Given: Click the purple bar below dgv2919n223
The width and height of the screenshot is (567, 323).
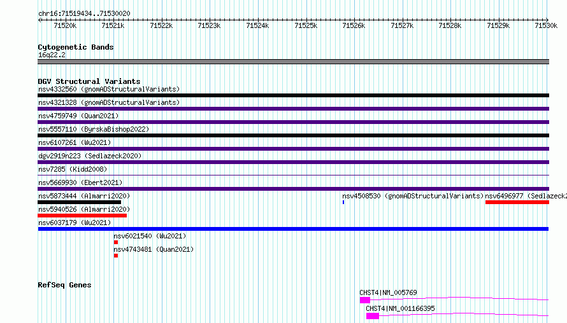Looking at the screenshot, I should 293,162.
